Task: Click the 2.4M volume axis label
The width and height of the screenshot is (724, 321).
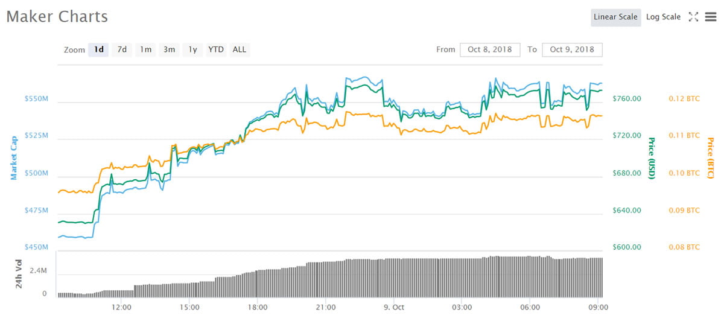Action: pos(37,272)
